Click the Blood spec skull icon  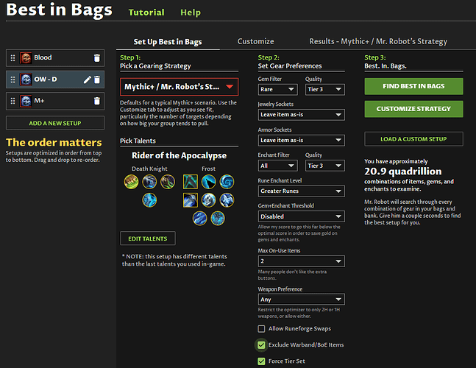point(26,58)
